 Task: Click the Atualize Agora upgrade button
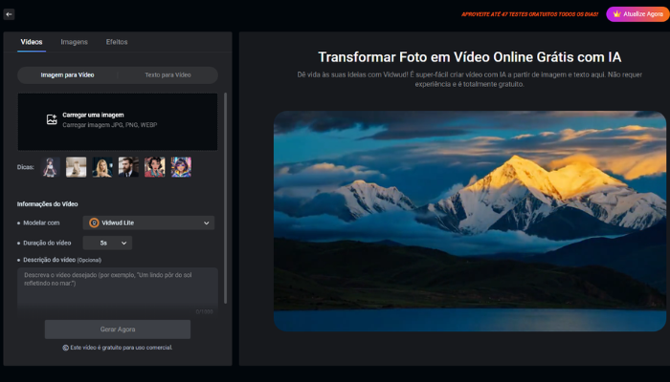point(636,14)
